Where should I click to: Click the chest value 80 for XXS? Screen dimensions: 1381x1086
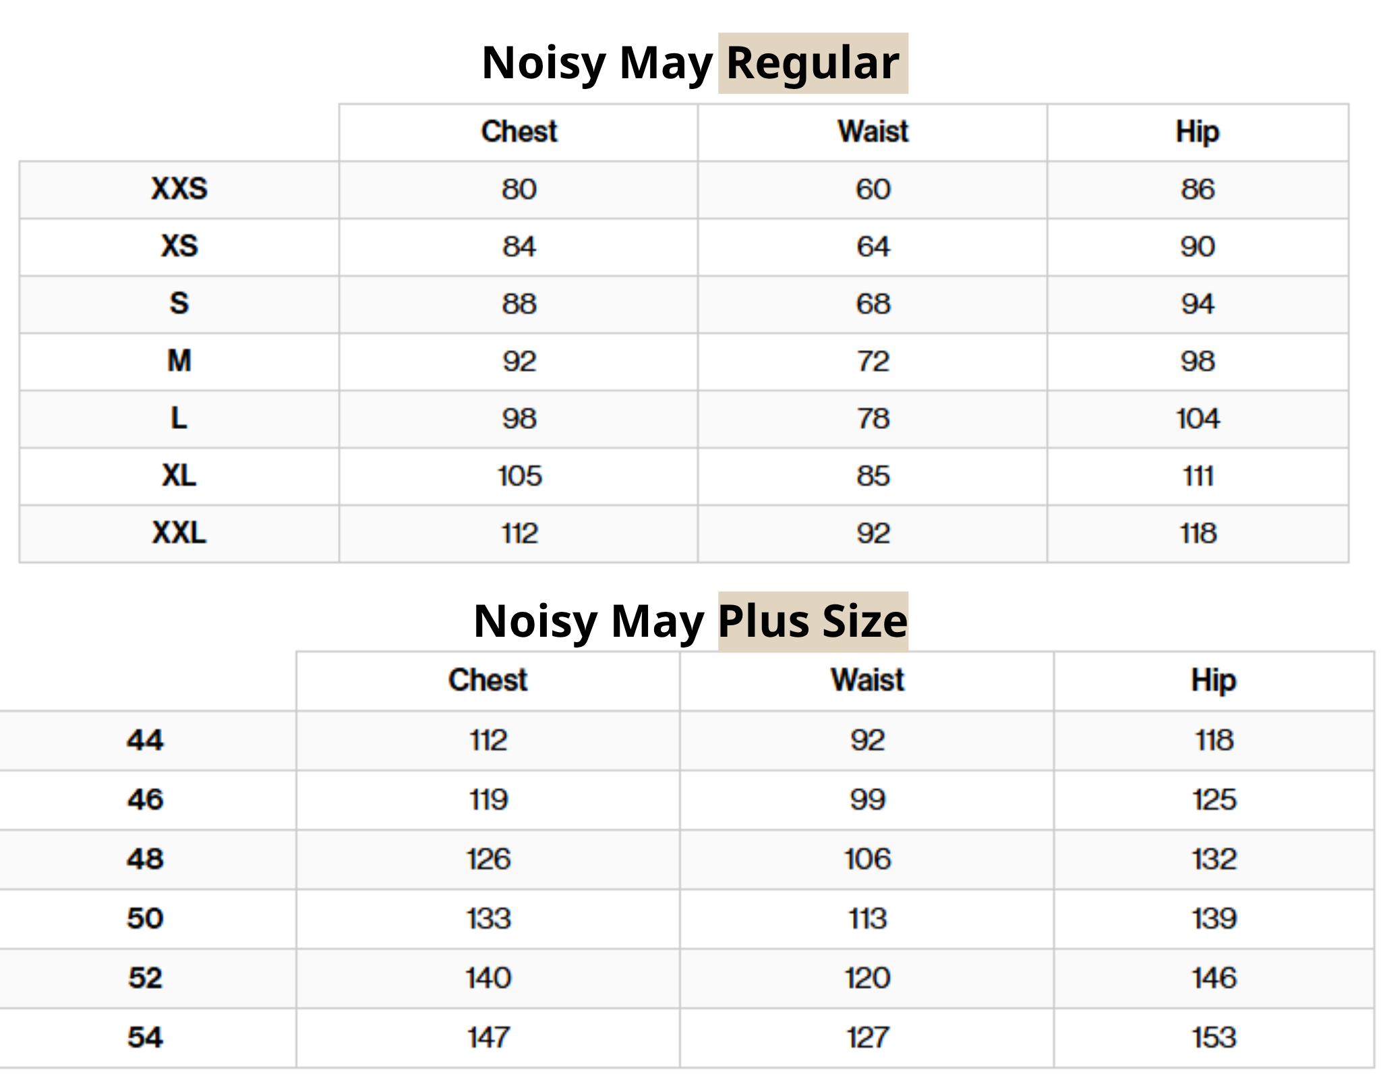(x=519, y=190)
